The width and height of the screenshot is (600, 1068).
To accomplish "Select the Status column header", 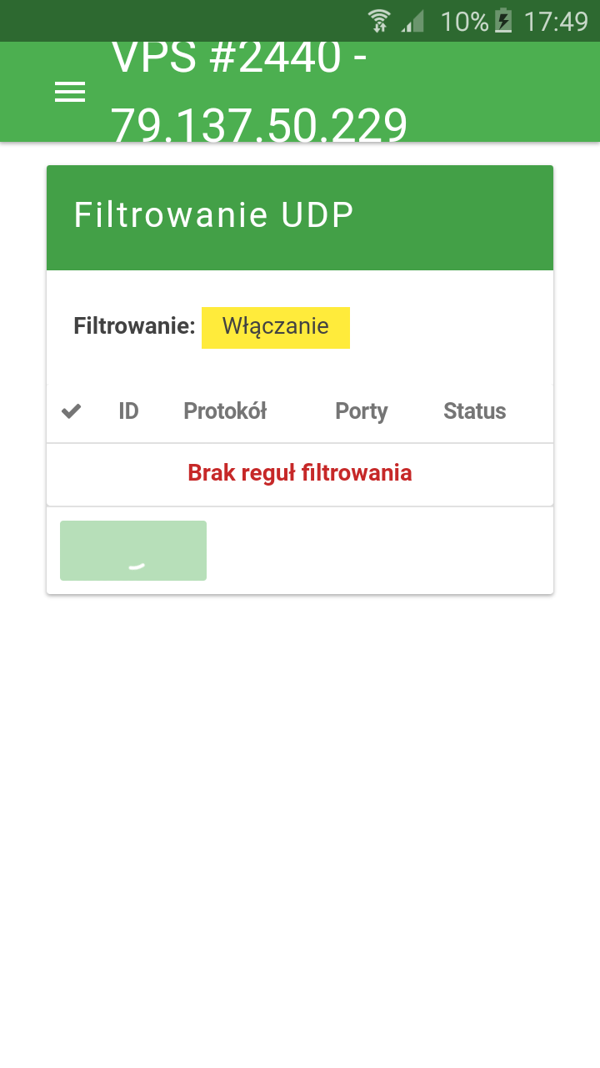I will [475, 411].
